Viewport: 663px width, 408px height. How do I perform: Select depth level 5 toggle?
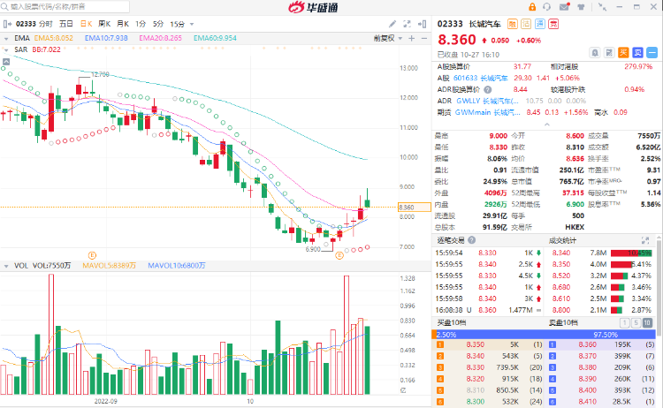coord(636,323)
